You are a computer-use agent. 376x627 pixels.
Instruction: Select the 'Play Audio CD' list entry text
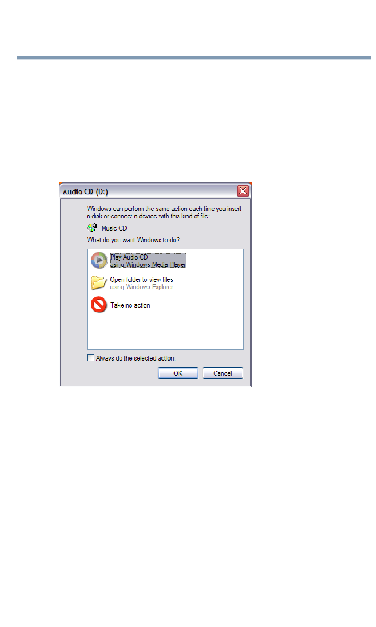129,257
